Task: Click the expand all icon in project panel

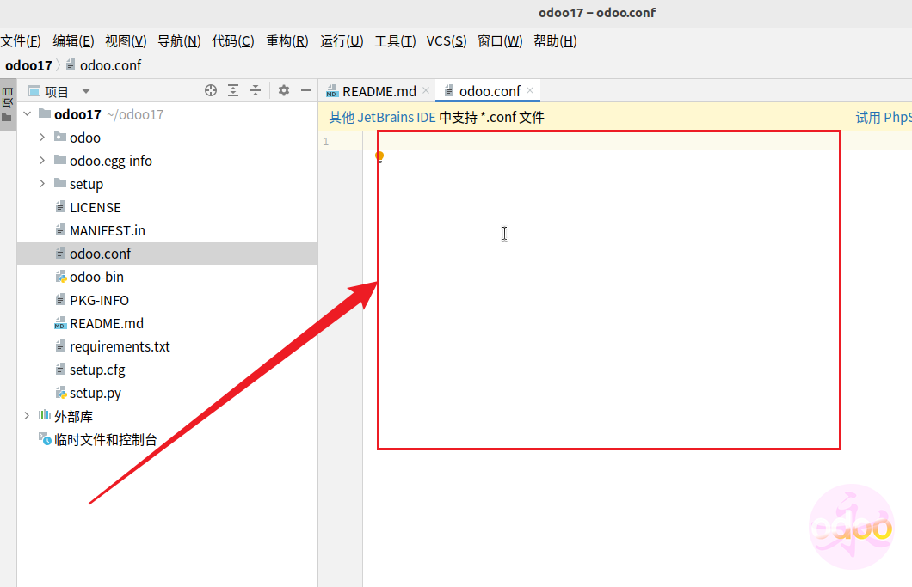Action: point(233,90)
